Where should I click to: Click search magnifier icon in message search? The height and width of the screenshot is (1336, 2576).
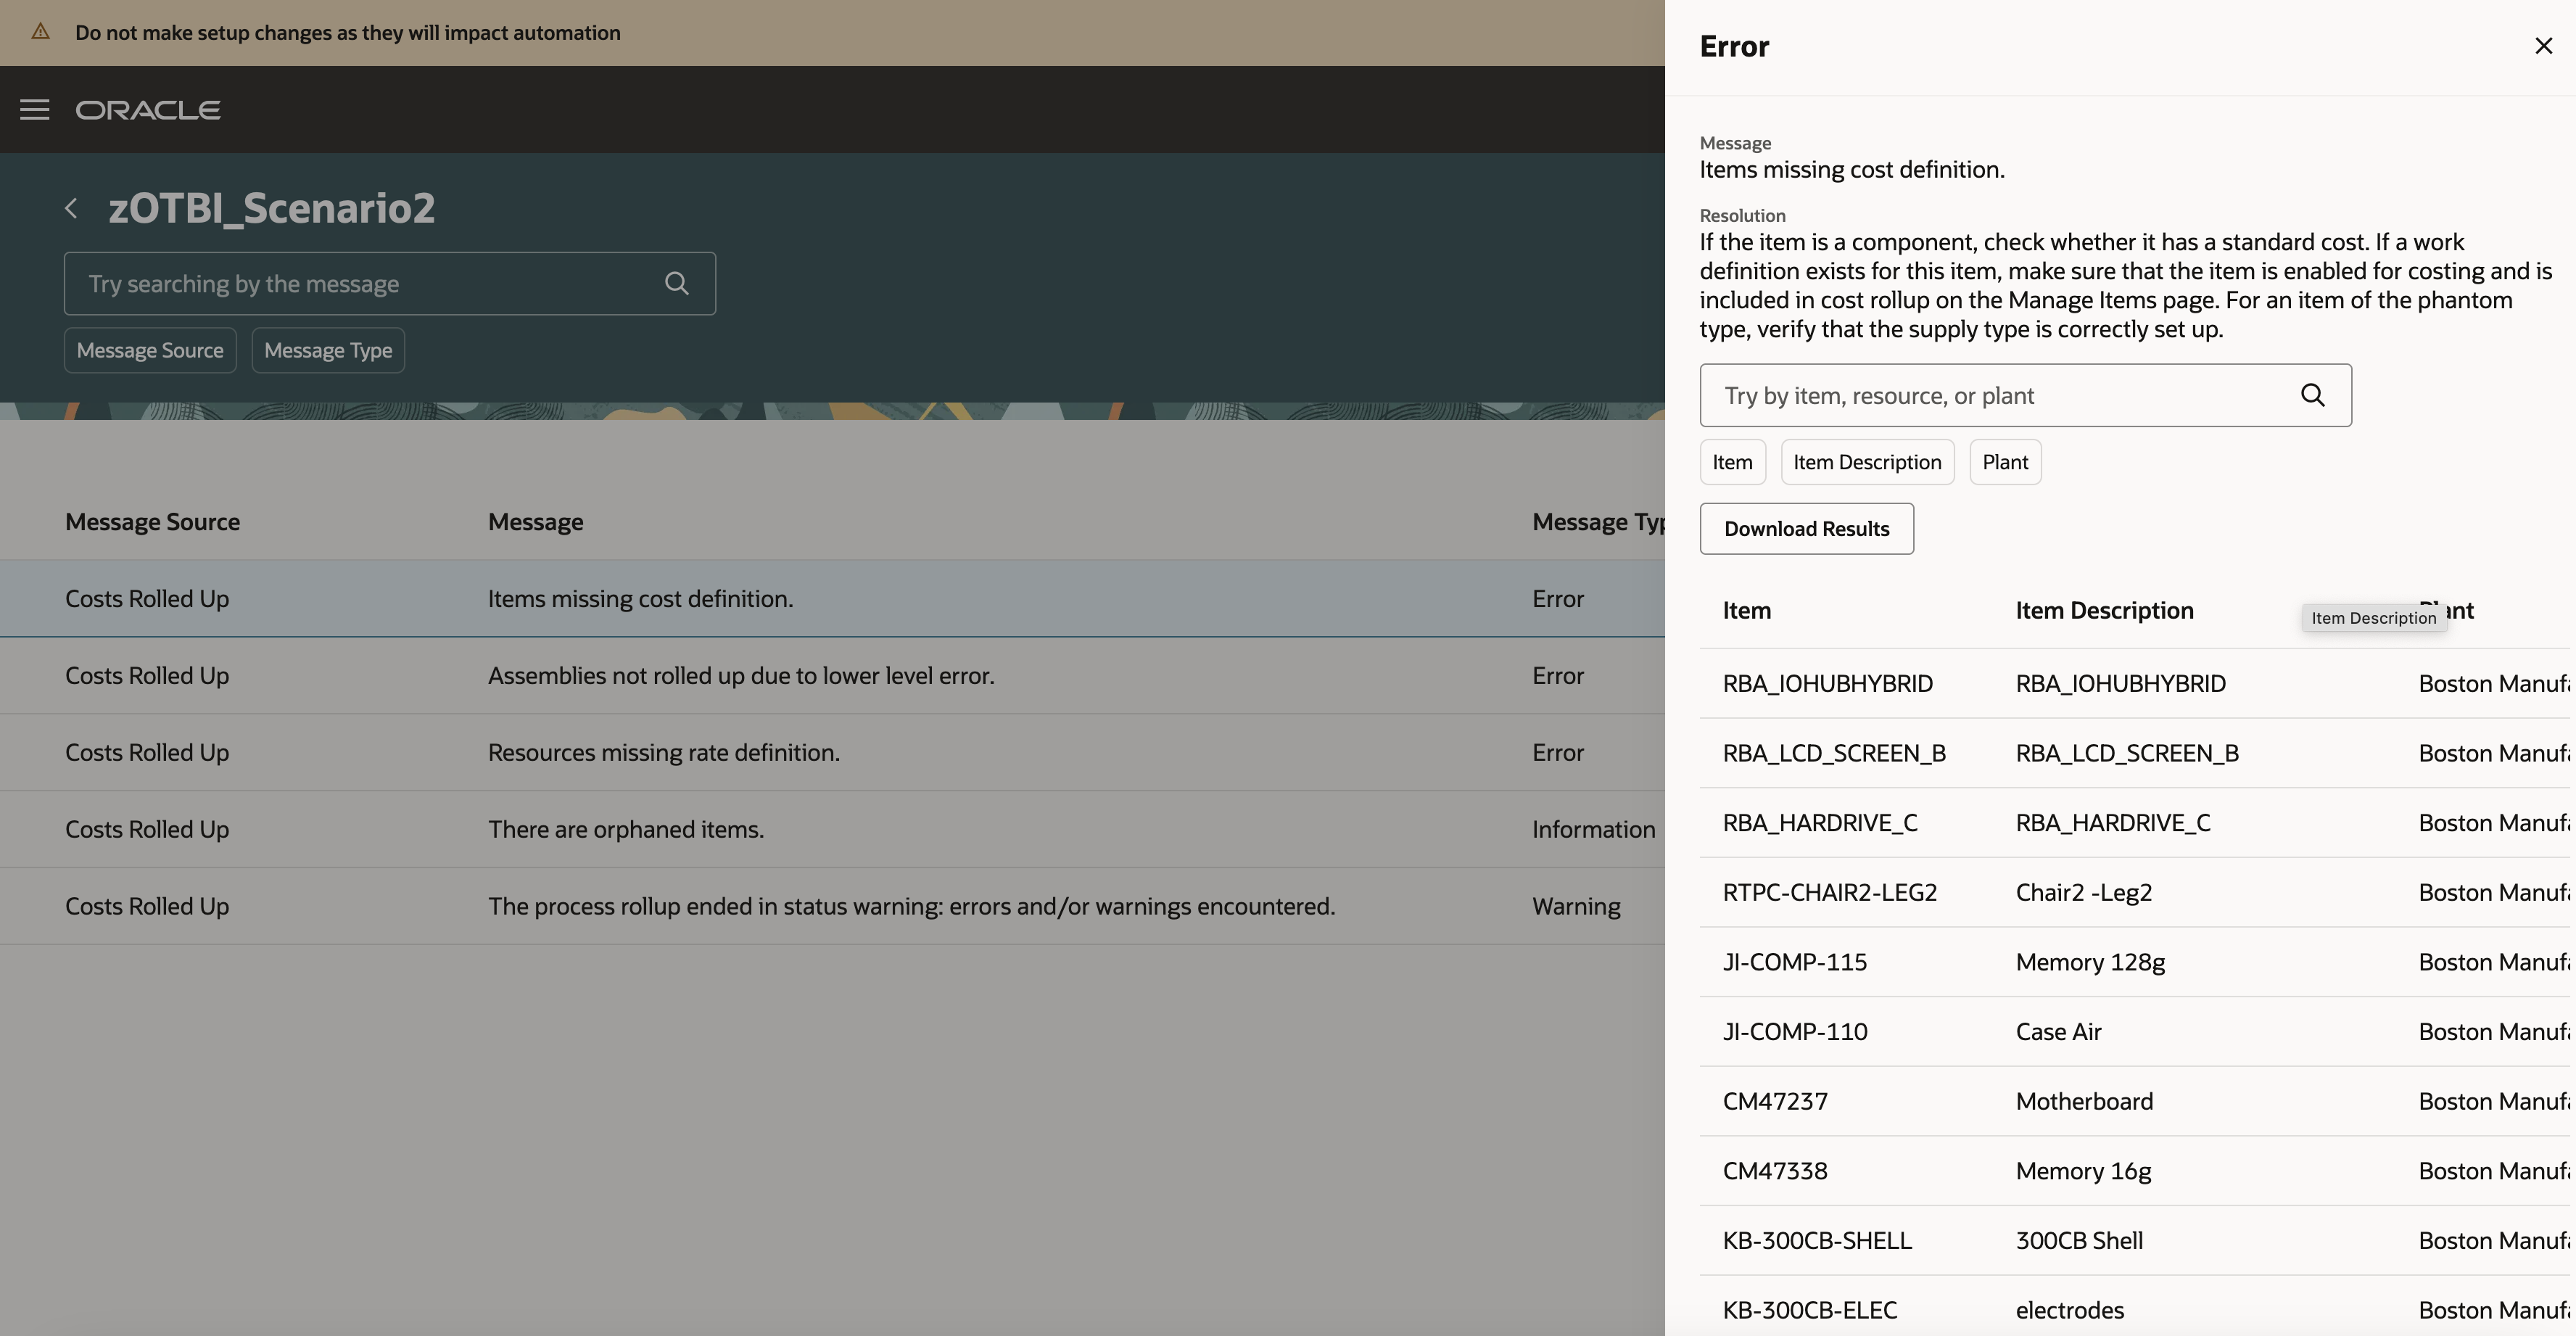677,284
